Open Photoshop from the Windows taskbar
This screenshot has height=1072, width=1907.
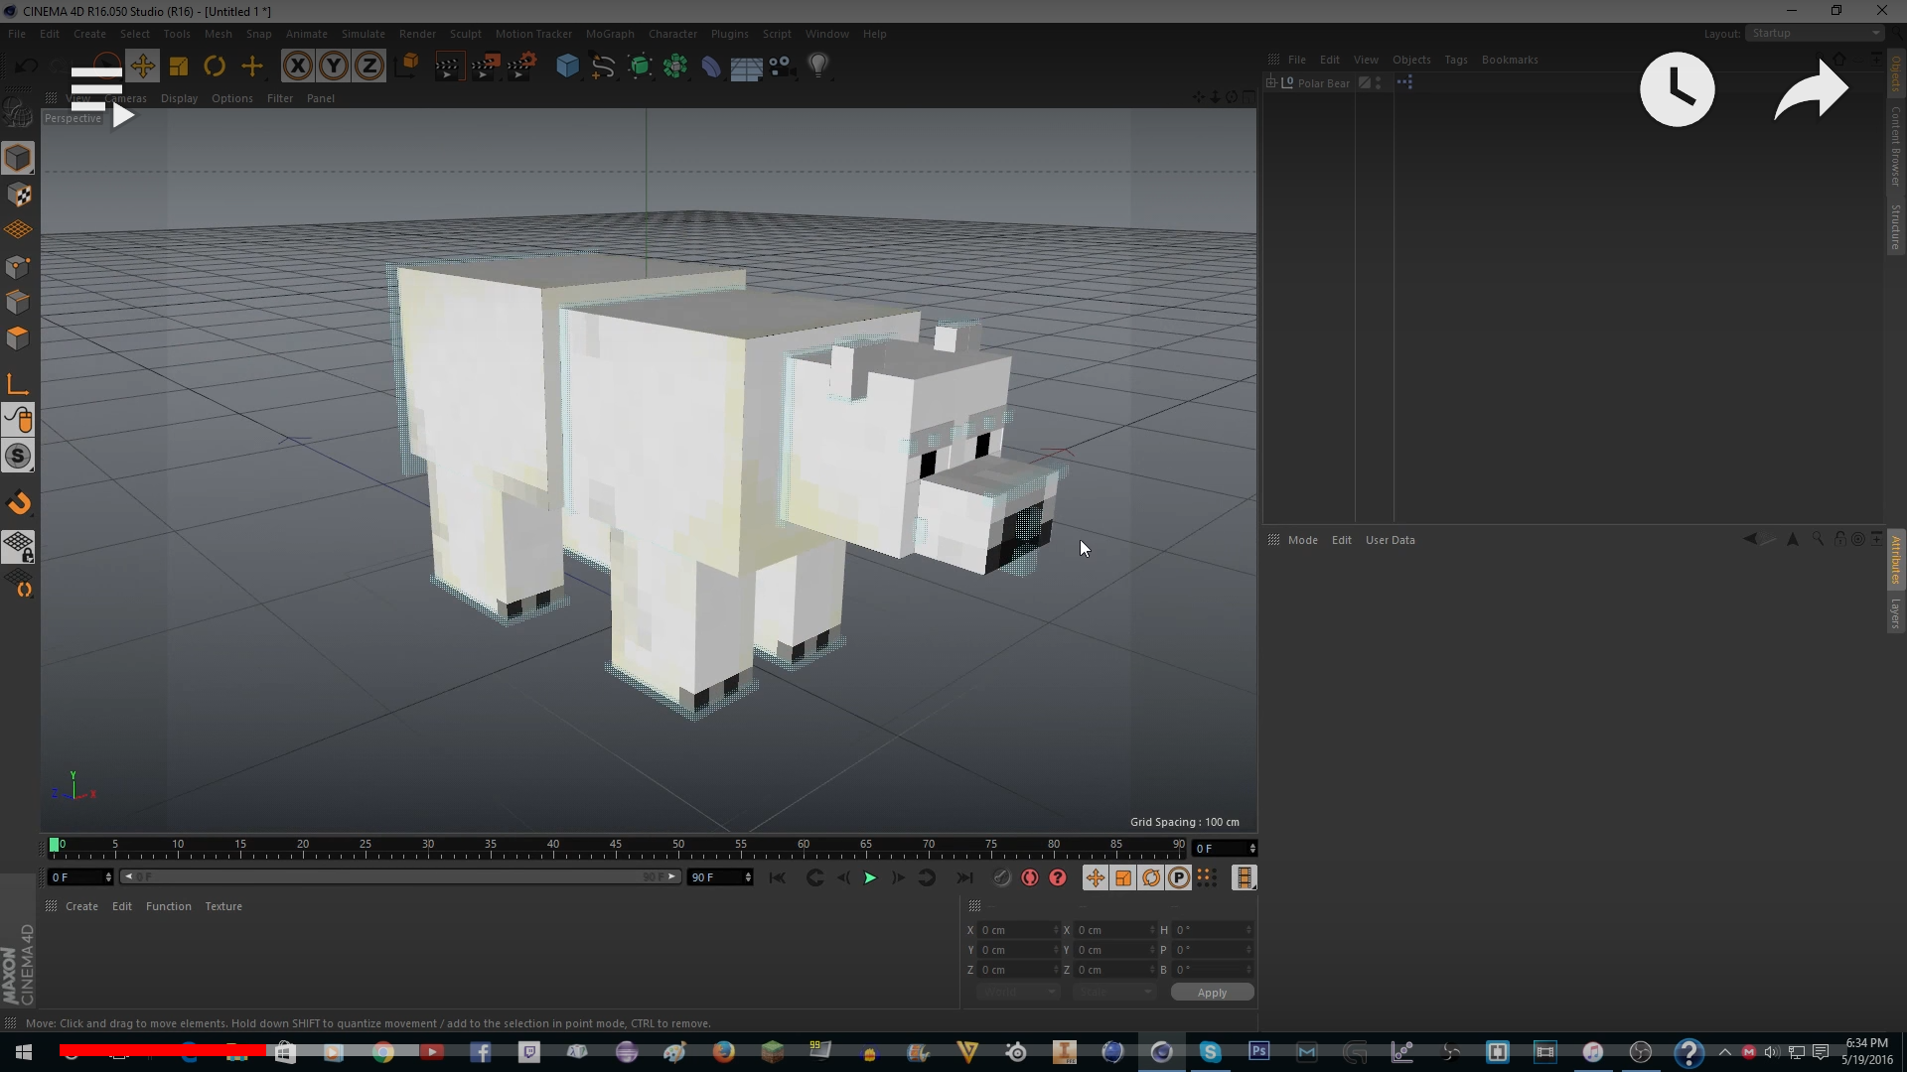(x=1258, y=1051)
